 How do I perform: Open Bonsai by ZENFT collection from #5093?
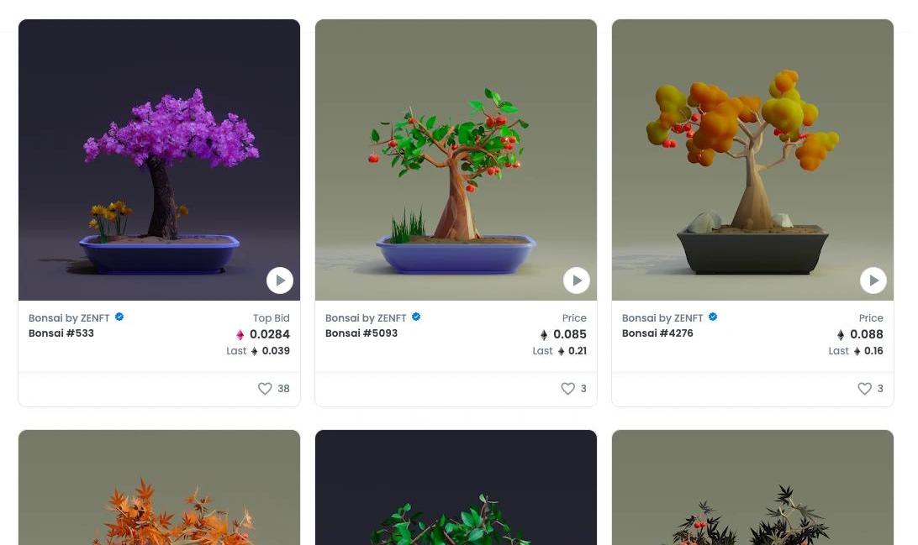pos(366,318)
